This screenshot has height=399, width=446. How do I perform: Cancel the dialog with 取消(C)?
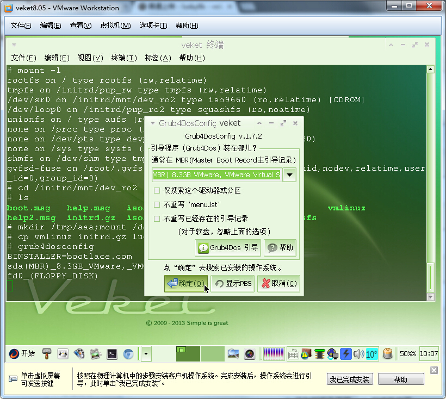coord(279,283)
